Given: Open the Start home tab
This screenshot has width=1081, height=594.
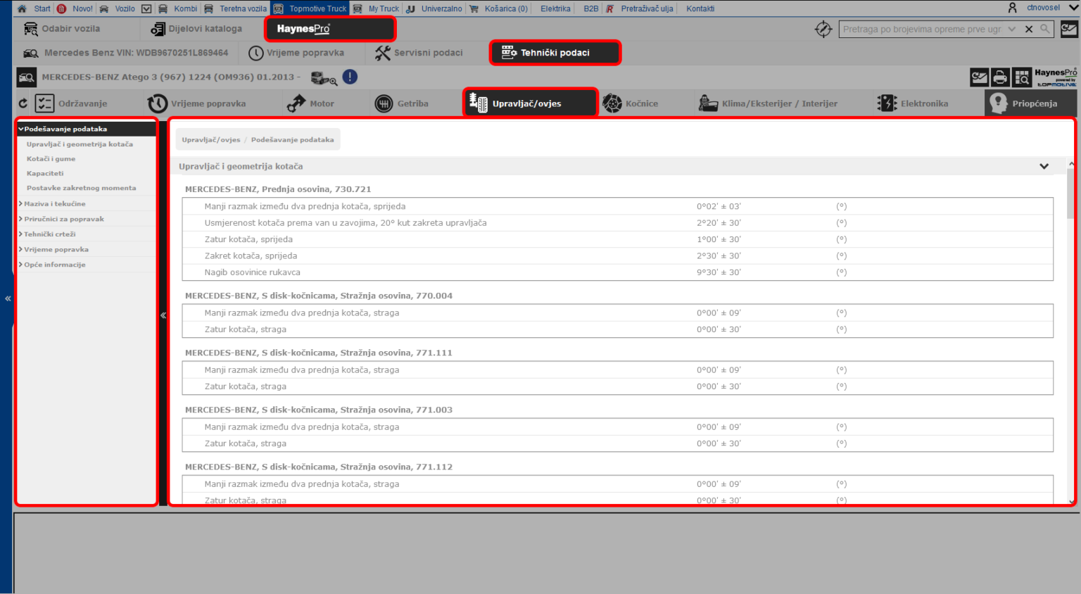Looking at the screenshot, I should click(x=34, y=8).
